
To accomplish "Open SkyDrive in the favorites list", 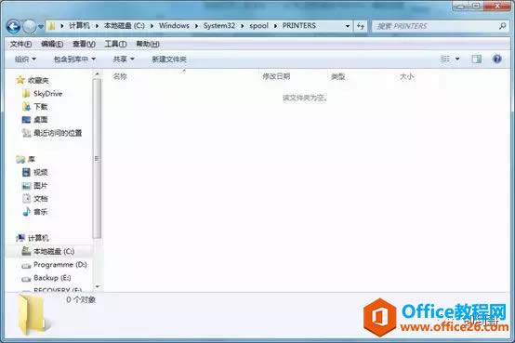I will pyautogui.click(x=48, y=94).
